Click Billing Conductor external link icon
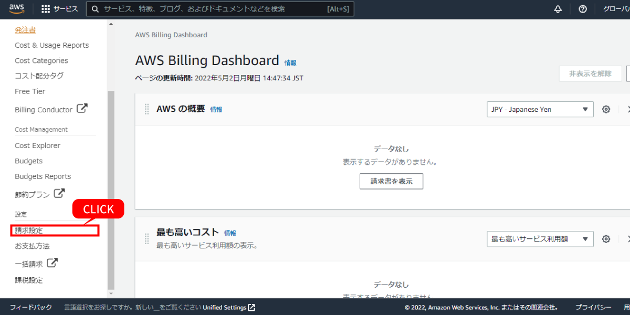The image size is (630, 315). (x=82, y=109)
